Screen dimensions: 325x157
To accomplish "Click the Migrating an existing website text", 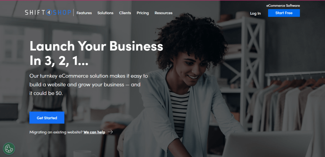I will pos(56,132).
